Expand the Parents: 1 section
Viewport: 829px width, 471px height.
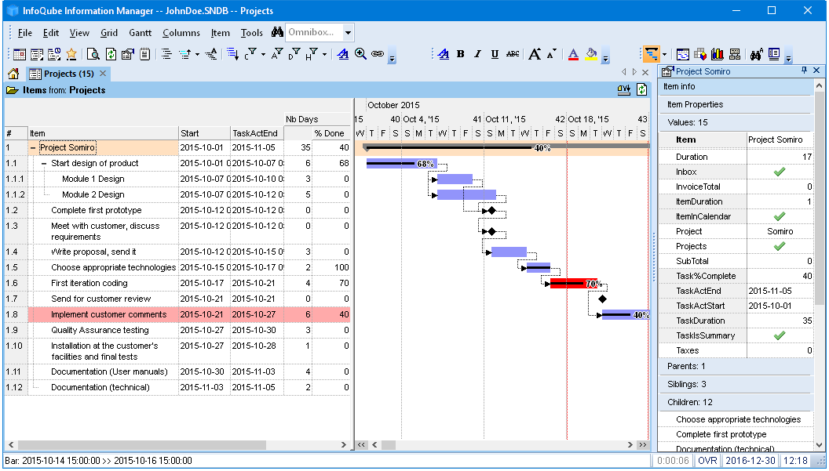pos(736,366)
